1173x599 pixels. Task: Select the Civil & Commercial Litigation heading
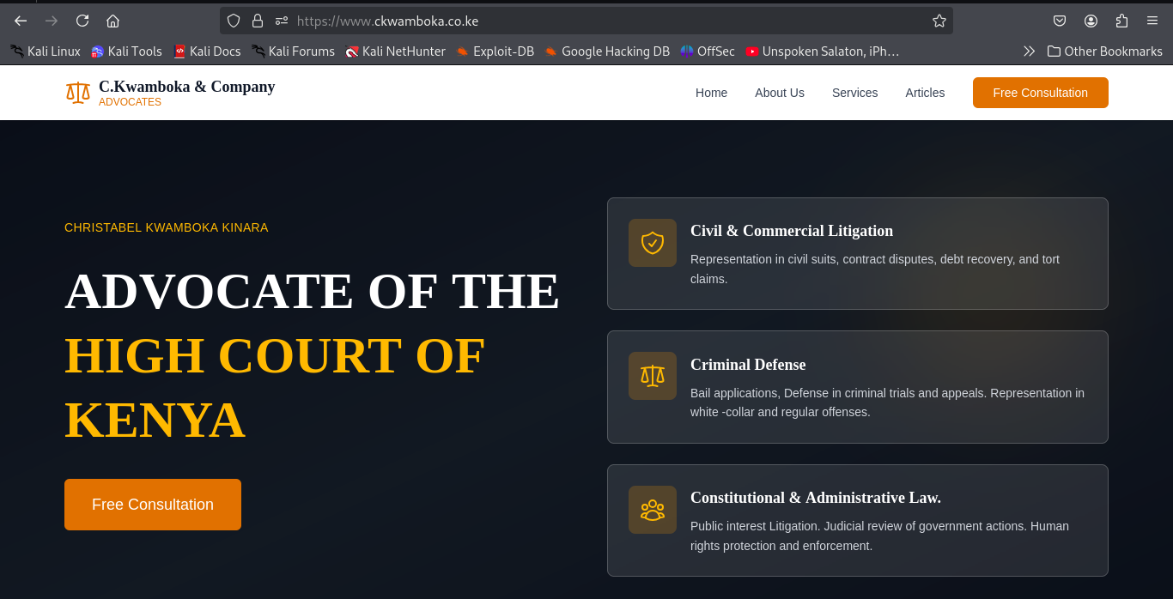pyautogui.click(x=792, y=231)
